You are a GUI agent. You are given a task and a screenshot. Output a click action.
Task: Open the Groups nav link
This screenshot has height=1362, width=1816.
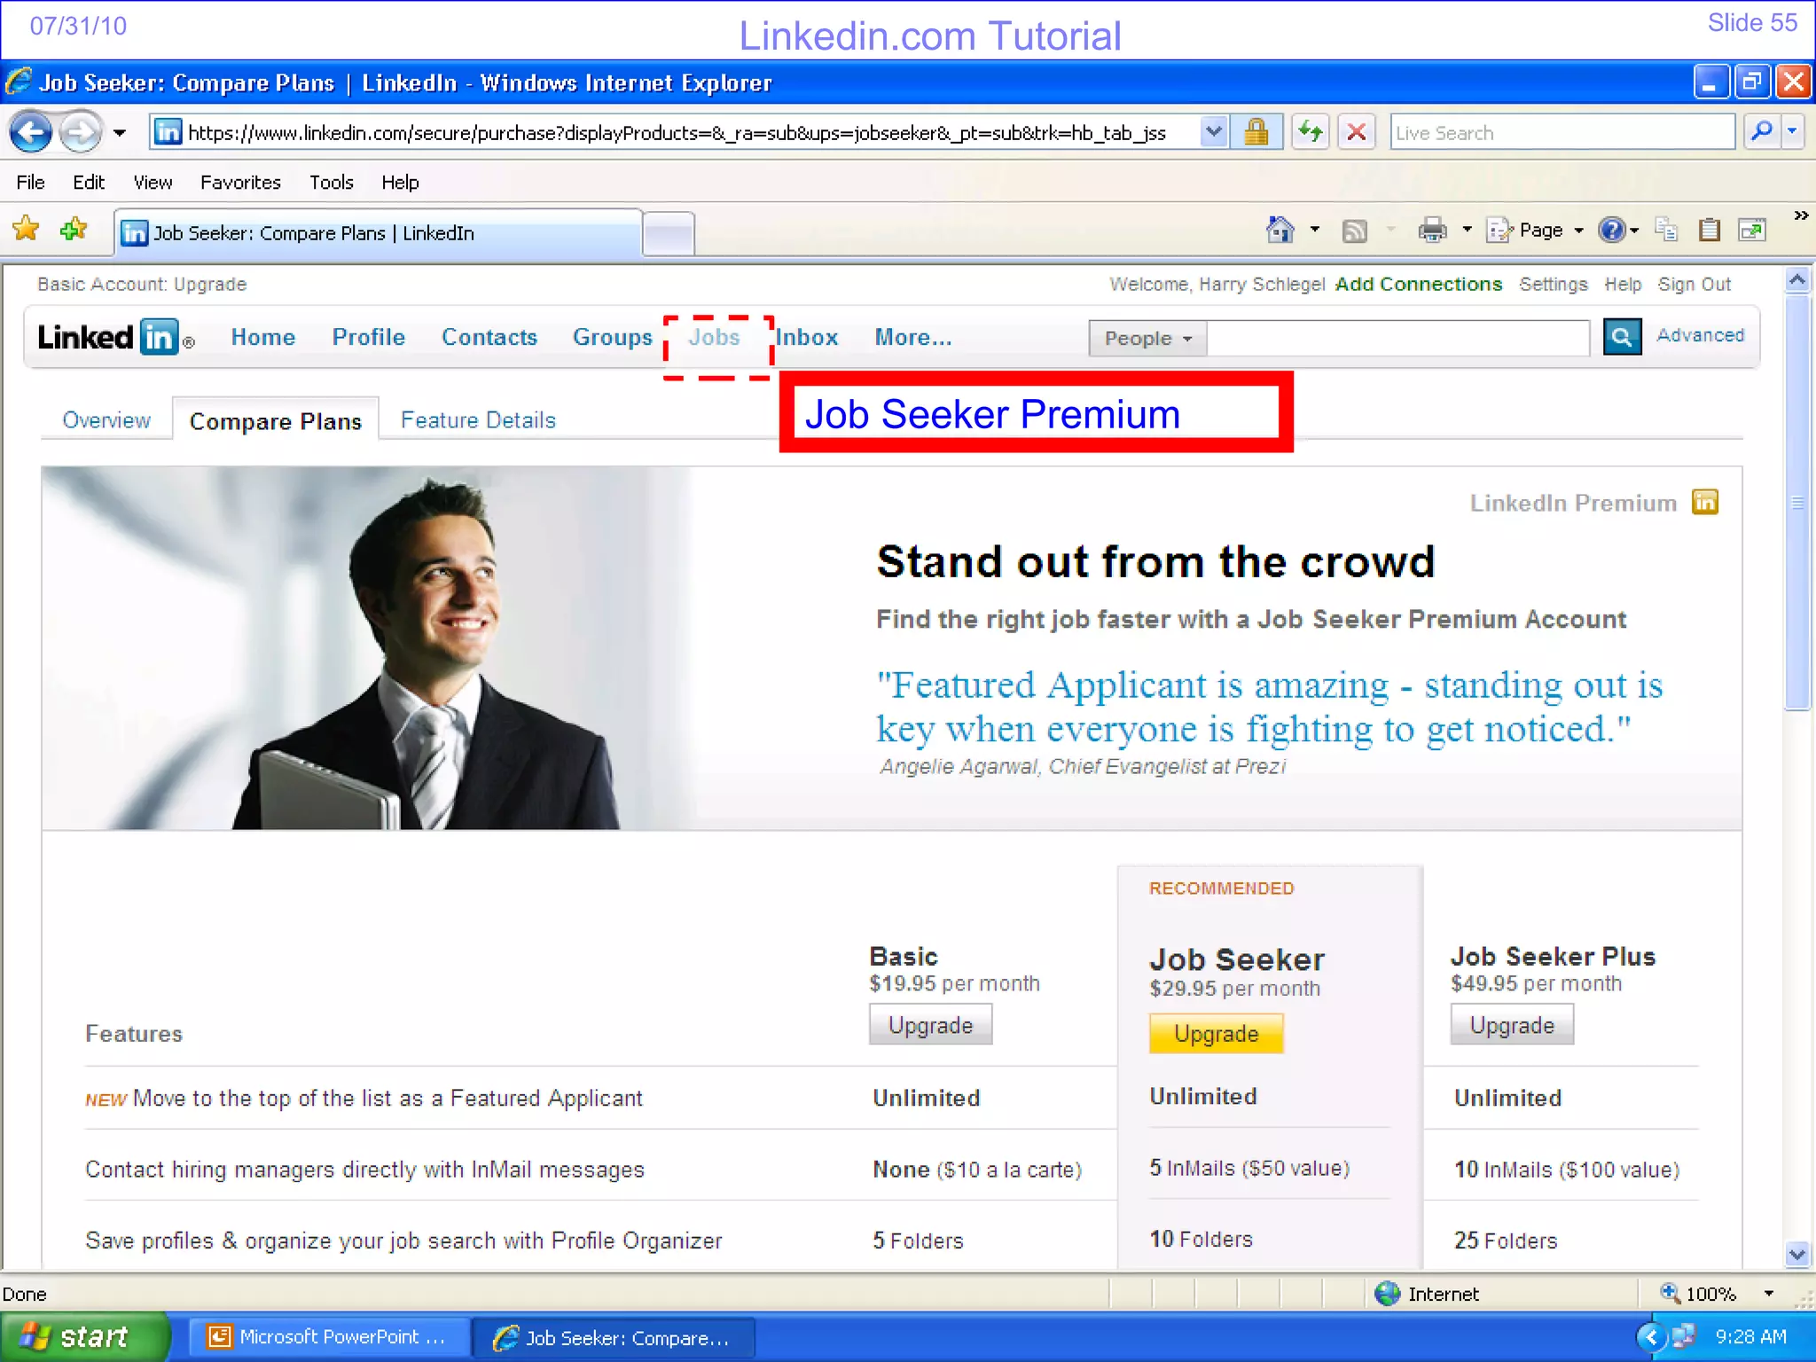click(x=613, y=337)
